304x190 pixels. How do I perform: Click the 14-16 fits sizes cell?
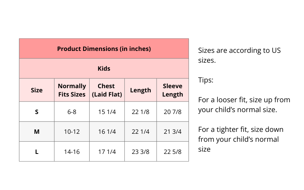(x=72, y=152)
